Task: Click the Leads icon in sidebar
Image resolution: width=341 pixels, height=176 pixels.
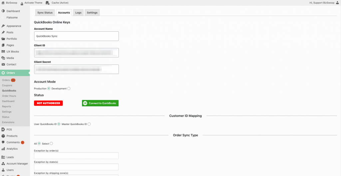Action: pos(3,157)
